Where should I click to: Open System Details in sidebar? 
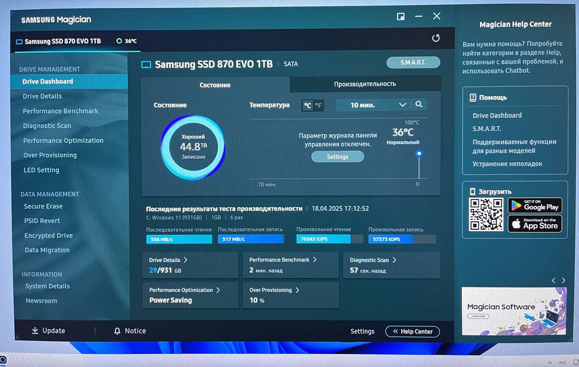pos(47,286)
